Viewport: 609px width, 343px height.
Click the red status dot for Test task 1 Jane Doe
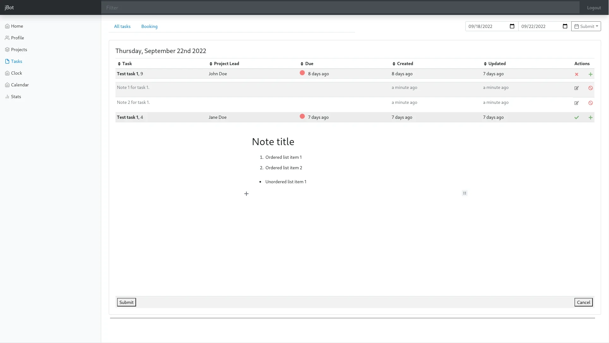click(302, 117)
